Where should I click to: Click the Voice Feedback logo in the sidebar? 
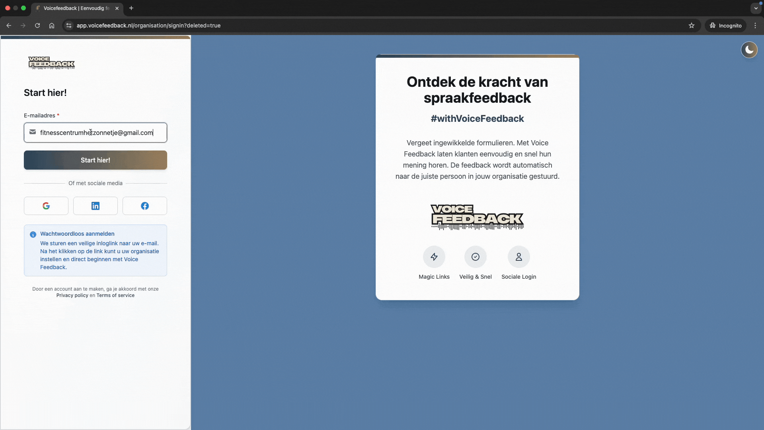(x=51, y=63)
